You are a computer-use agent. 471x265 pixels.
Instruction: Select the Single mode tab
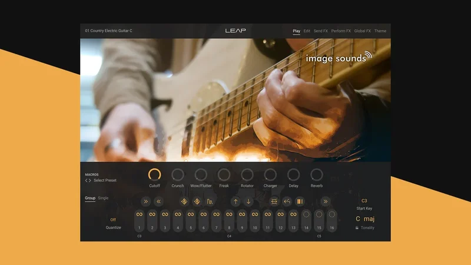coord(103,198)
